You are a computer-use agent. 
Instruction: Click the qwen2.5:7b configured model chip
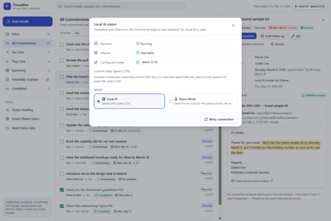coord(149,62)
